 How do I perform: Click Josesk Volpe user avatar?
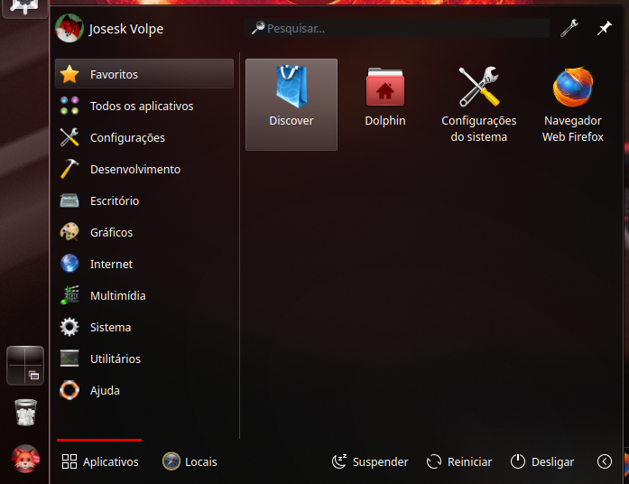(x=69, y=28)
